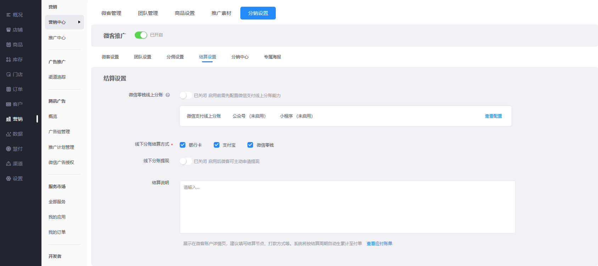Uncheck the 微信零钱 checkbox
The height and width of the screenshot is (266, 598).
[250, 145]
